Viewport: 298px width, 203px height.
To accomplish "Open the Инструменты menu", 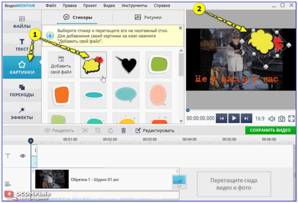I will (x=135, y=6).
